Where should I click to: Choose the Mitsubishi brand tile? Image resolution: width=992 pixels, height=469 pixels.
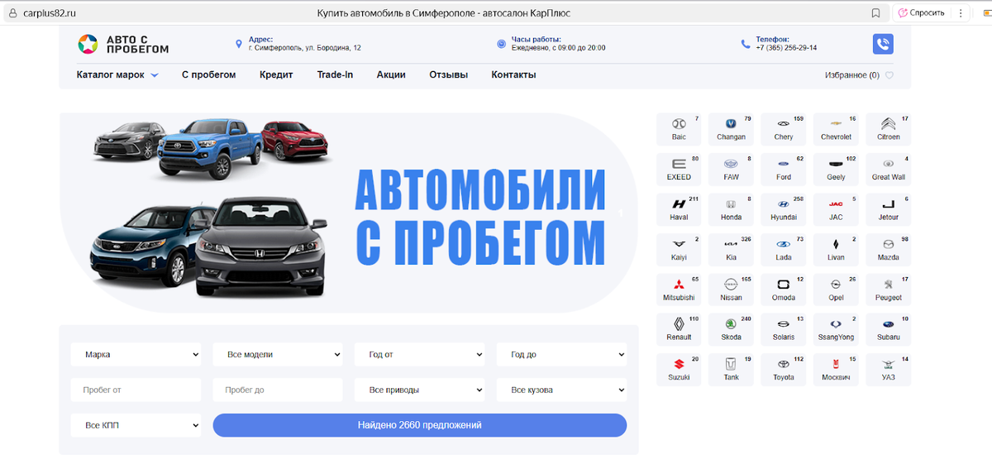tap(679, 290)
